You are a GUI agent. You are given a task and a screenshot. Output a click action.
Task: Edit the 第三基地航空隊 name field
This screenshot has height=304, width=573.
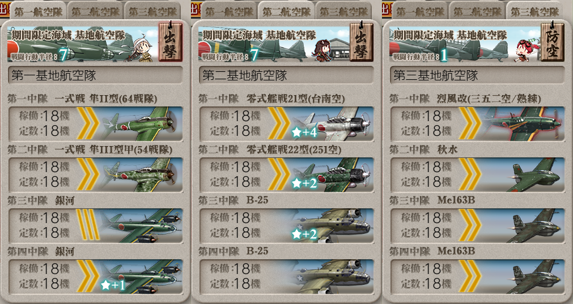pos(477,75)
